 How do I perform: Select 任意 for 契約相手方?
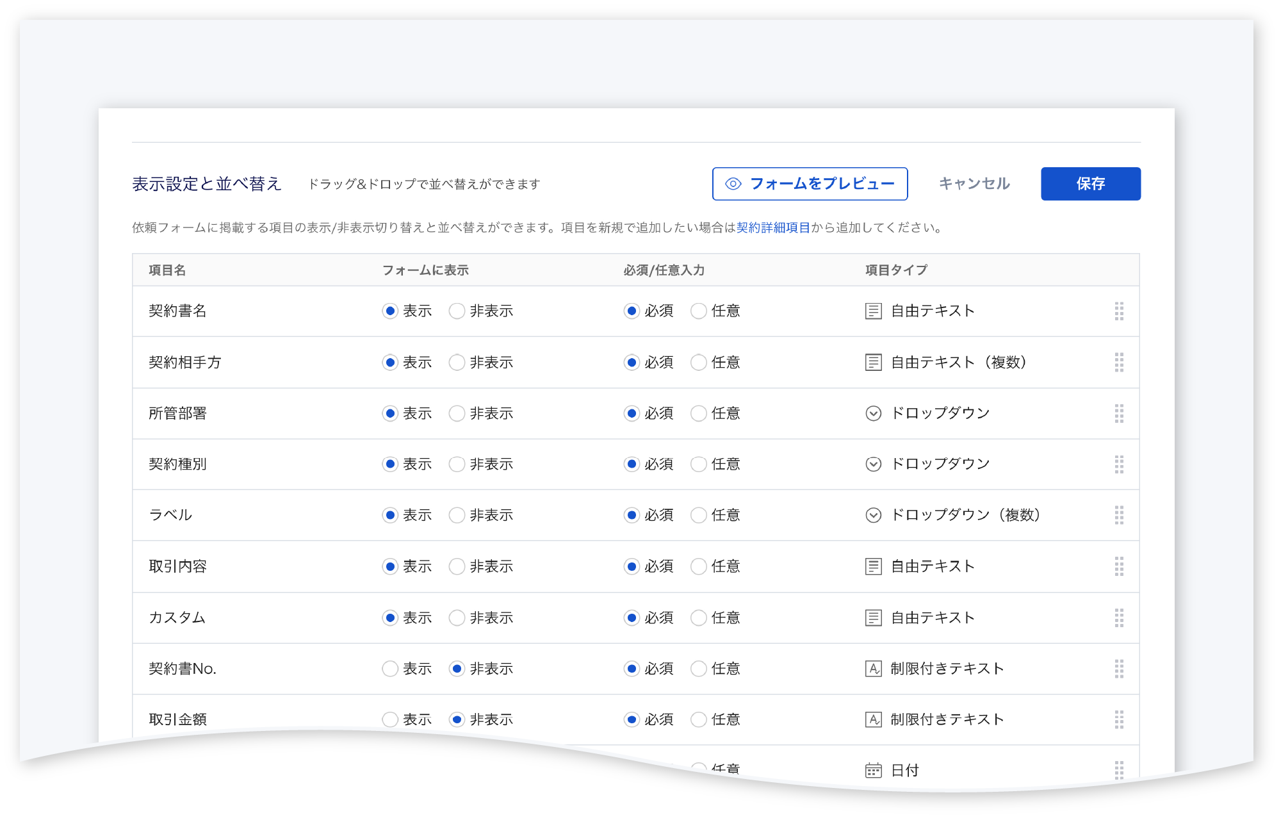coord(699,363)
